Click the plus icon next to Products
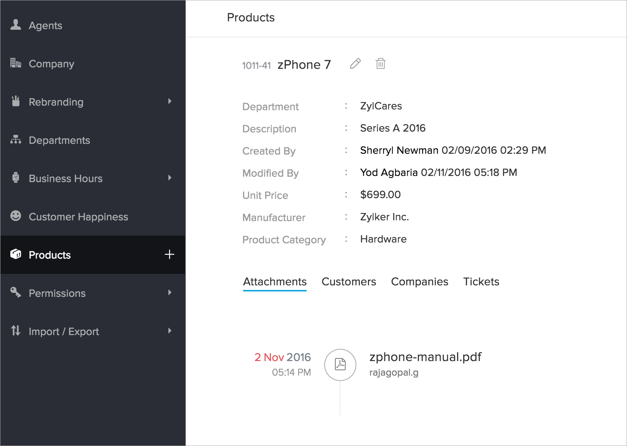627x446 pixels. tap(169, 254)
